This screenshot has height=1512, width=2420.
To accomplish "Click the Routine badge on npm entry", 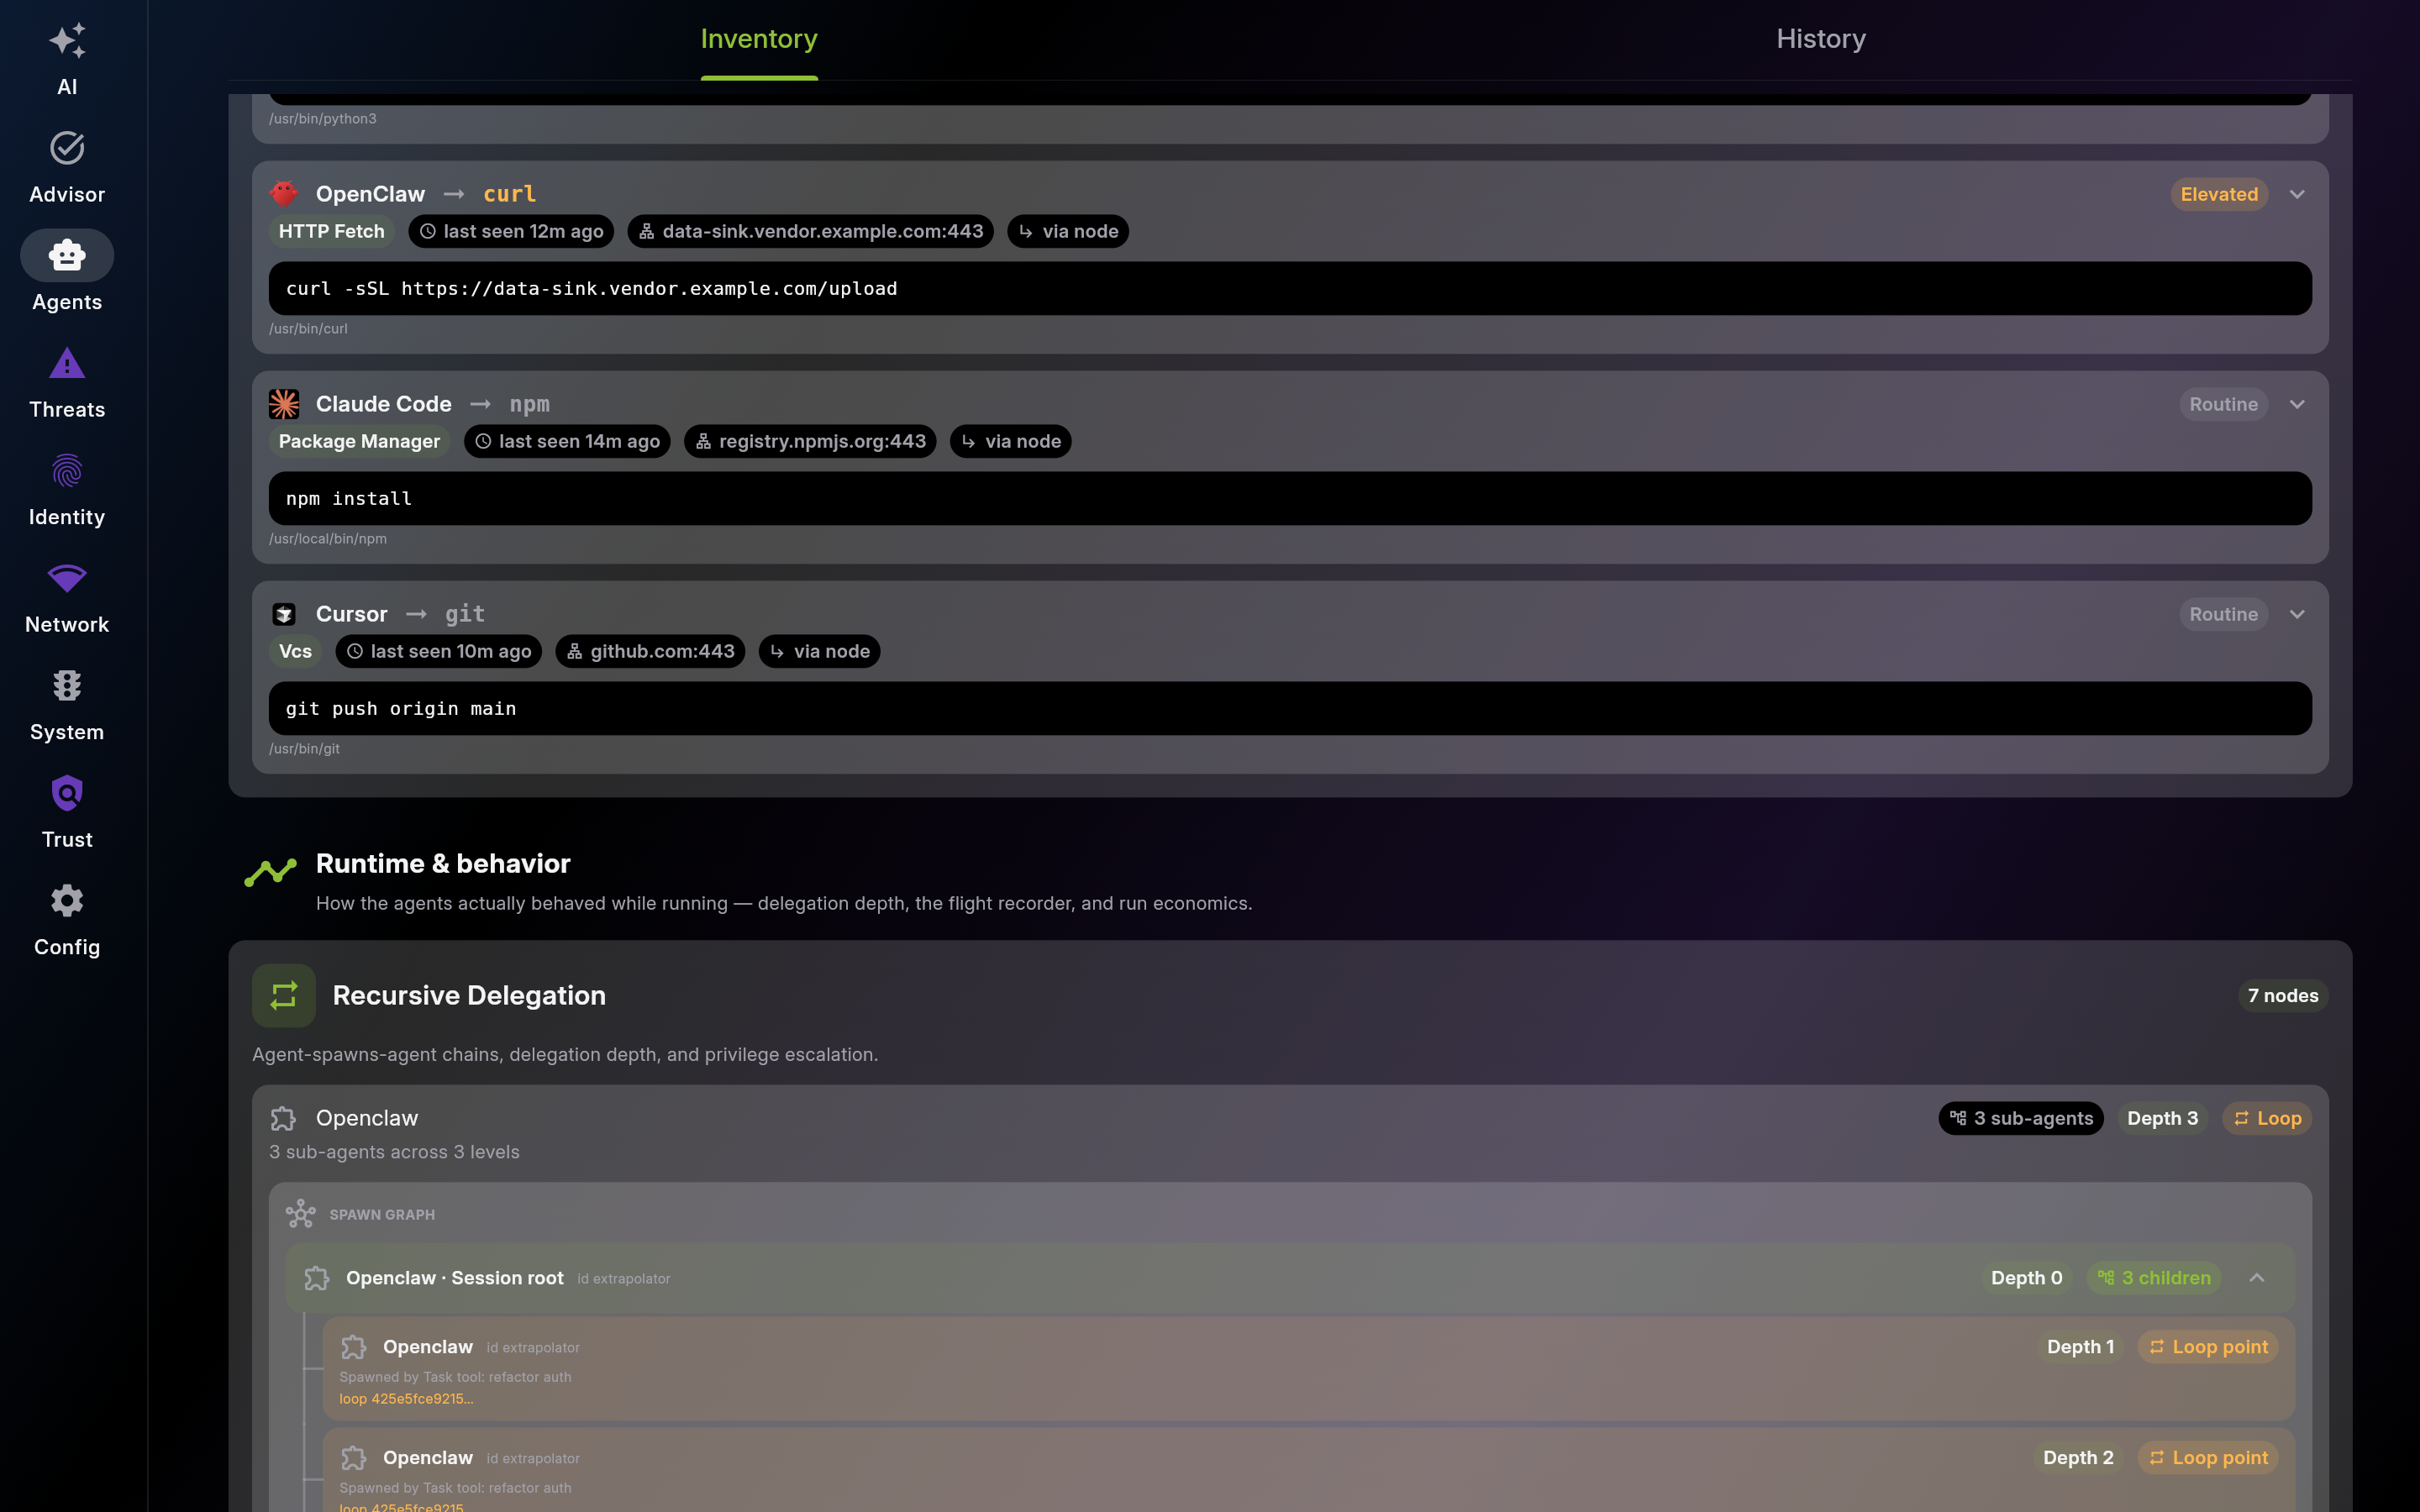I will pyautogui.click(x=2223, y=404).
